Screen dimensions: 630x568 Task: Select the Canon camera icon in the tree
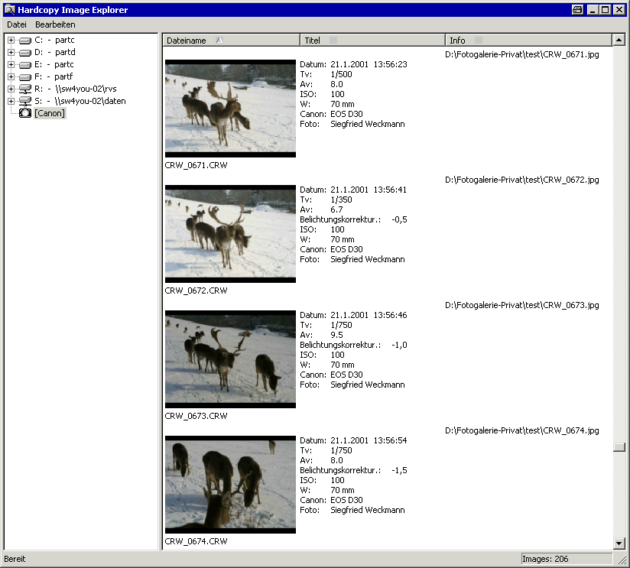25,113
